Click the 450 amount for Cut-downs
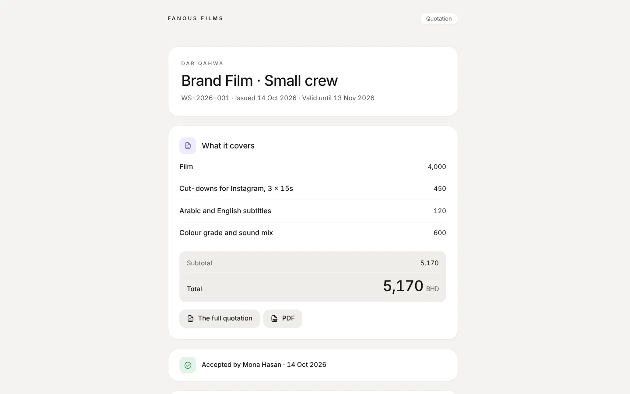 (x=440, y=189)
